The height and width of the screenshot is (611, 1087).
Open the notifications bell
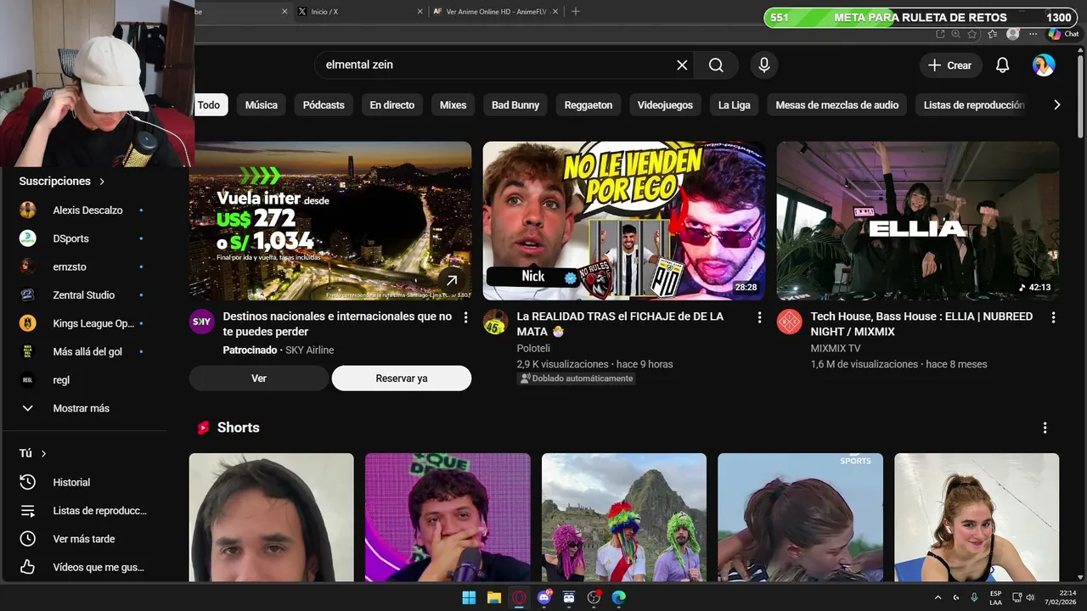(1003, 65)
